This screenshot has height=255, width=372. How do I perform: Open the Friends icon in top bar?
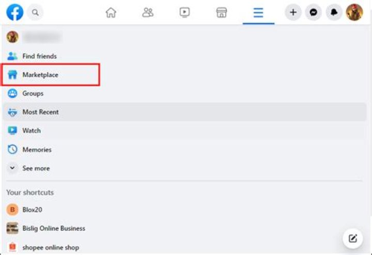pyautogui.click(x=148, y=12)
